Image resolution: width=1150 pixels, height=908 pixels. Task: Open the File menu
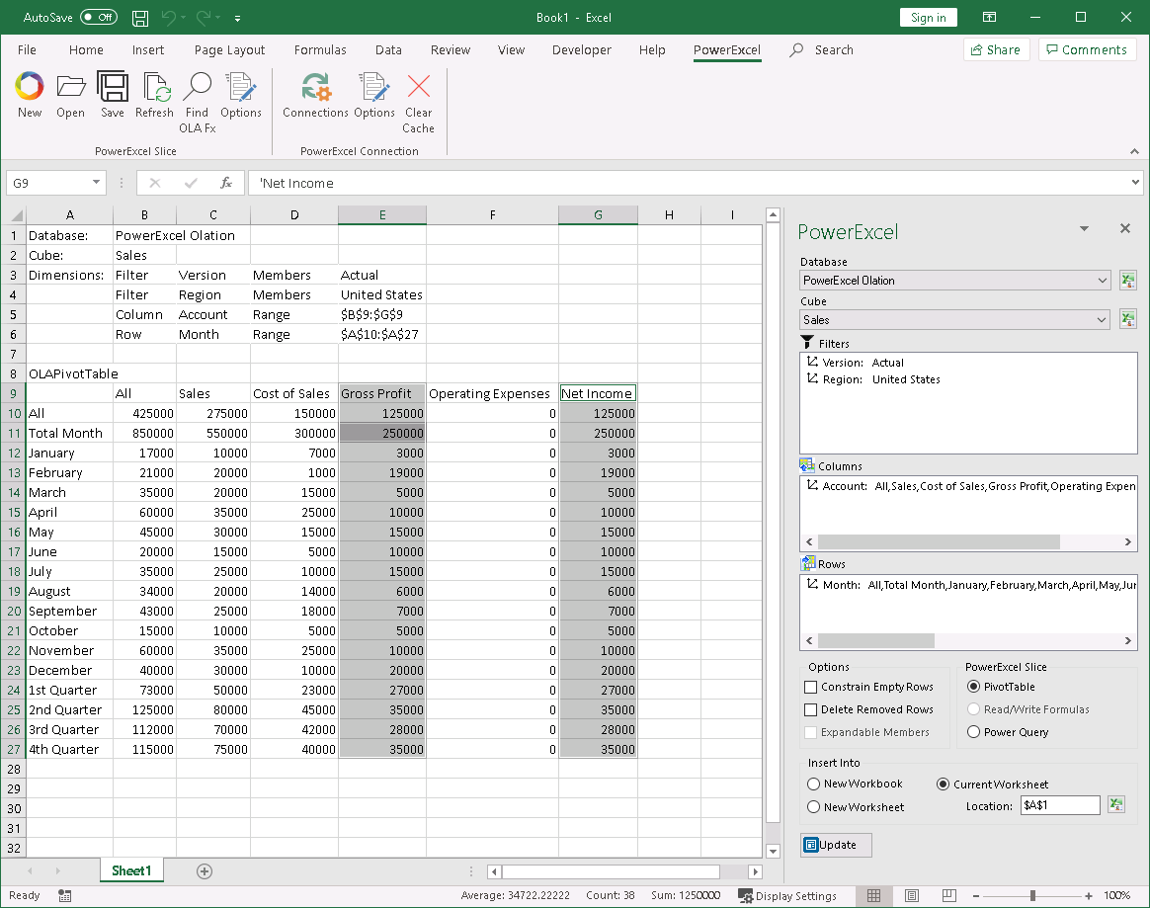click(27, 49)
